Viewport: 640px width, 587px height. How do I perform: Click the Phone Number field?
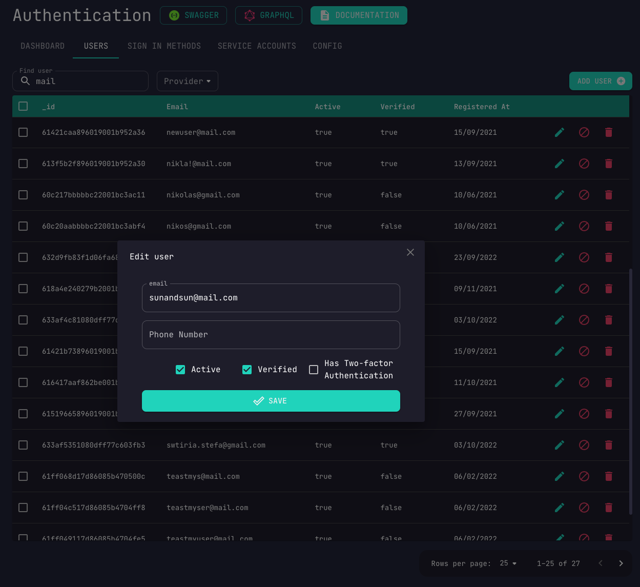click(271, 335)
